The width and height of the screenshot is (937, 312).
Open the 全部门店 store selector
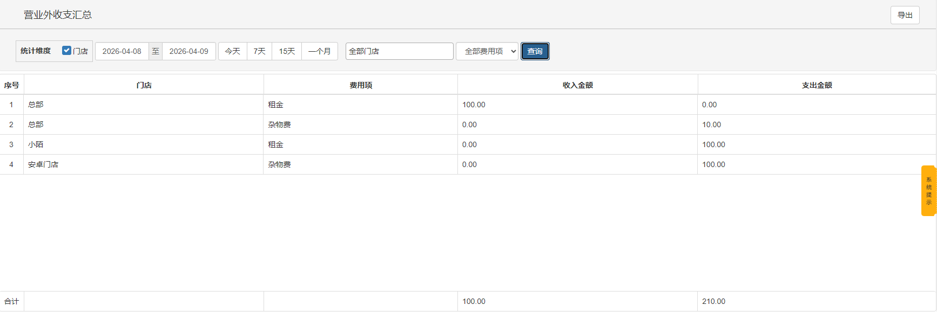tap(399, 51)
